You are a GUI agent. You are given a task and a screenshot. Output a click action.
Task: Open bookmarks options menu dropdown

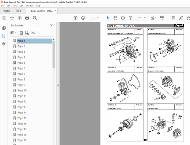(x=13, y=33)
